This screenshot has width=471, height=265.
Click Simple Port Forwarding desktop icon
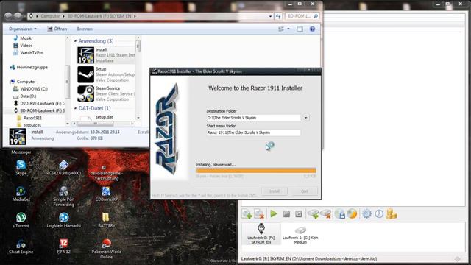[64, 196]
